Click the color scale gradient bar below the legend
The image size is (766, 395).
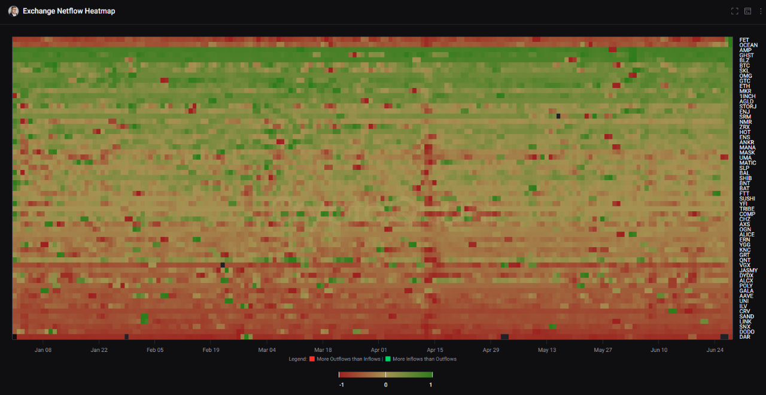point(385,376)
